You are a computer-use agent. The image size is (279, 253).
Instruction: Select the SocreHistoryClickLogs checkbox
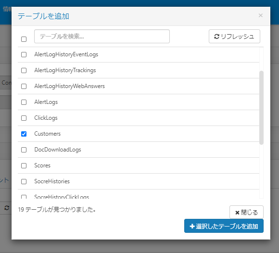click(24, 197)
